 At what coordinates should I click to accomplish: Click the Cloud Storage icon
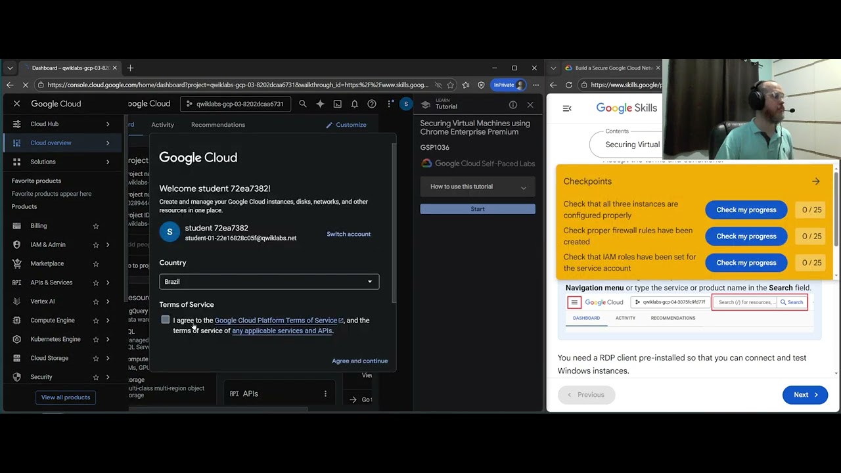click(17, 358)
